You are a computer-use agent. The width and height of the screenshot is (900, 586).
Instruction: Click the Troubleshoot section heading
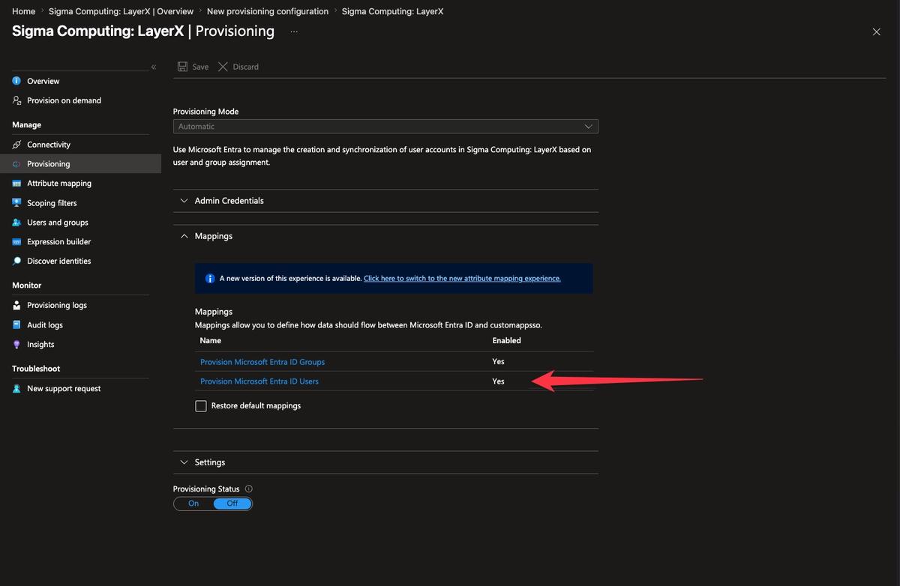[36, 369]
